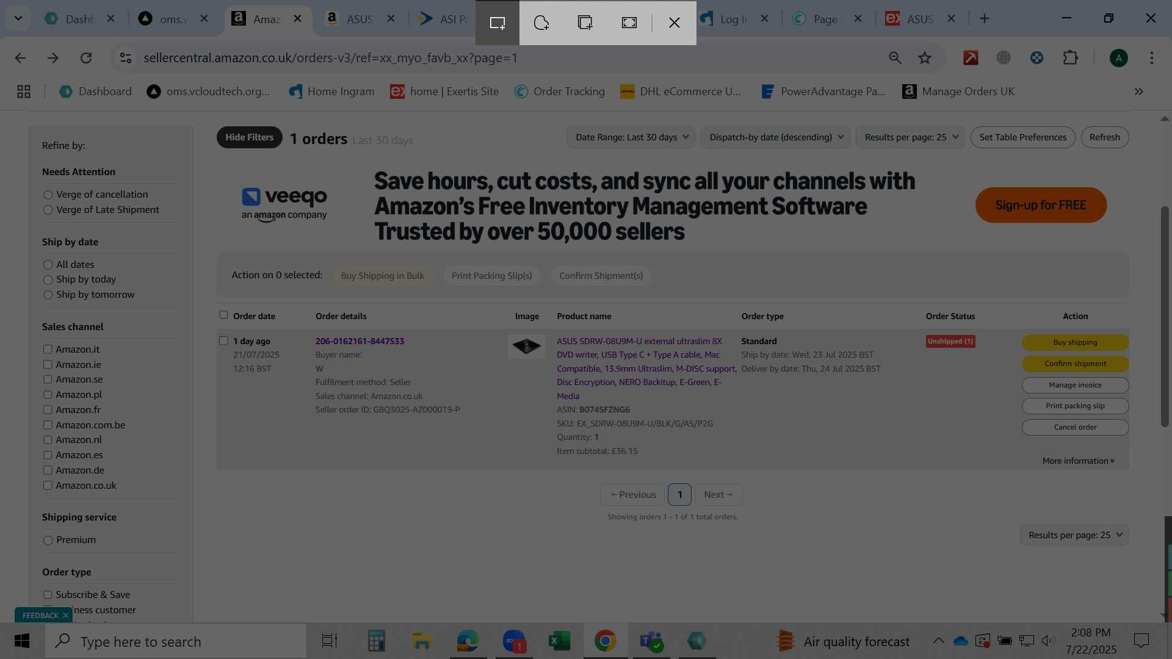Viewport: 1172px width, 659px height.
Task: Go to Next orders page
Action: (718, 495)
